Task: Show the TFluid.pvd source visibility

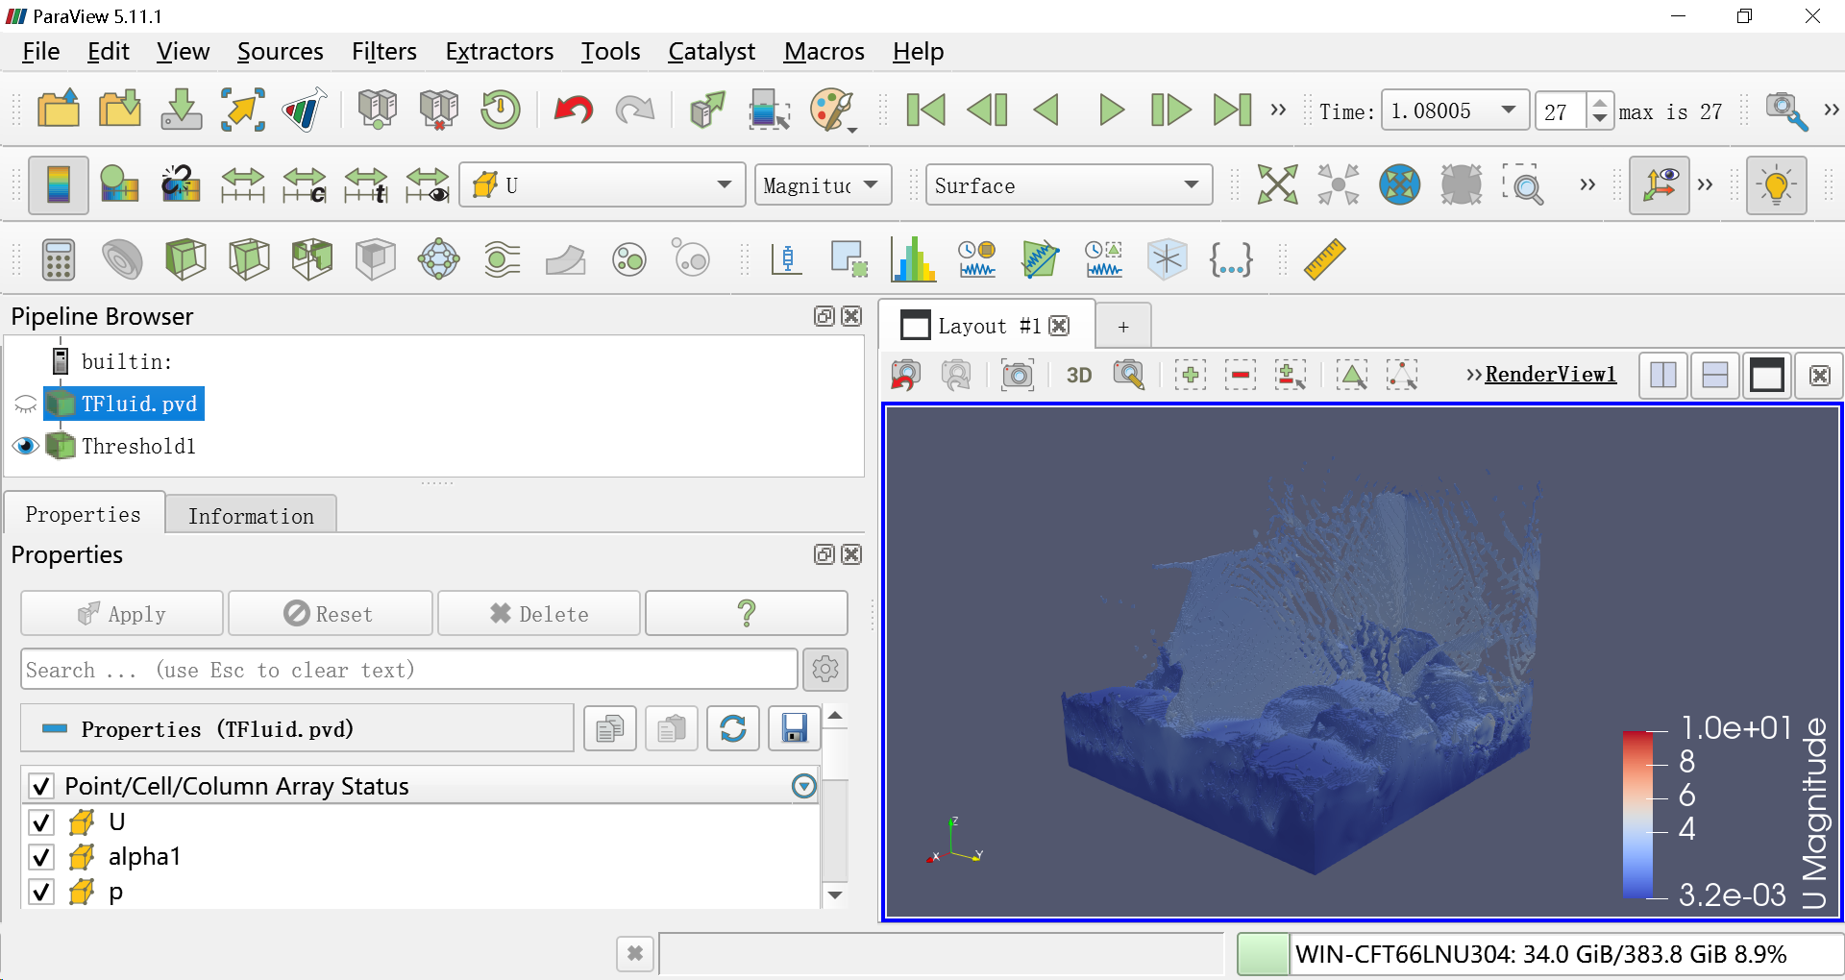Action: tap(25, 404)
